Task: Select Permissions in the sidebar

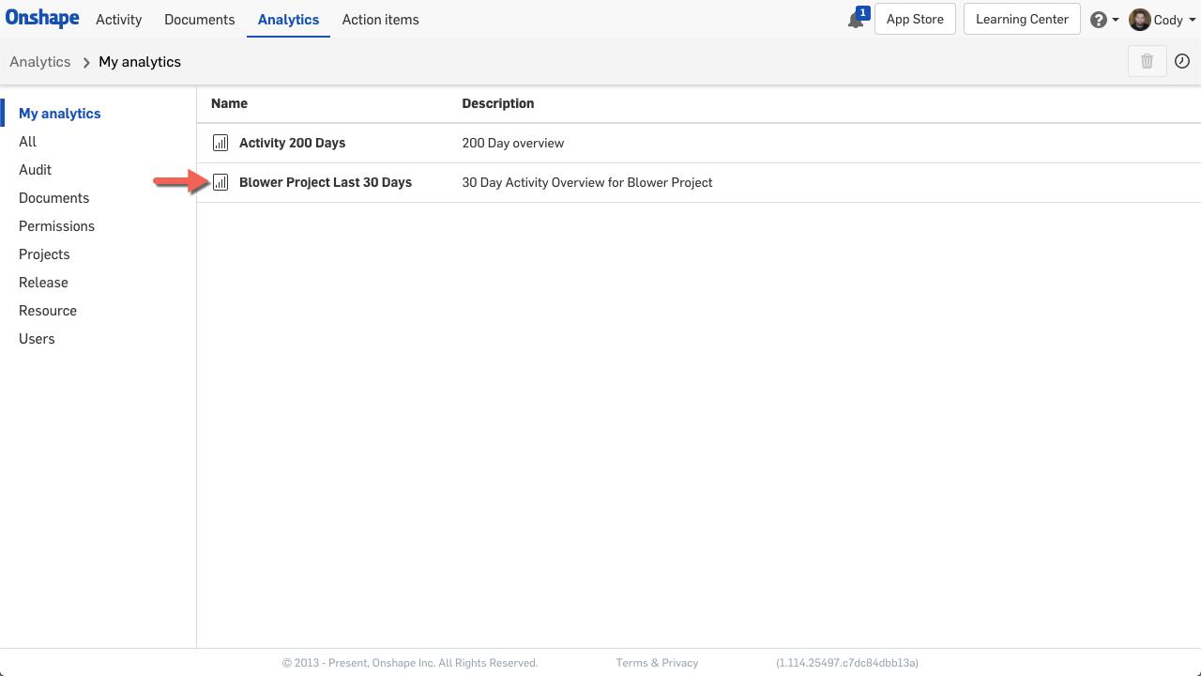Action: pos(56,225)
